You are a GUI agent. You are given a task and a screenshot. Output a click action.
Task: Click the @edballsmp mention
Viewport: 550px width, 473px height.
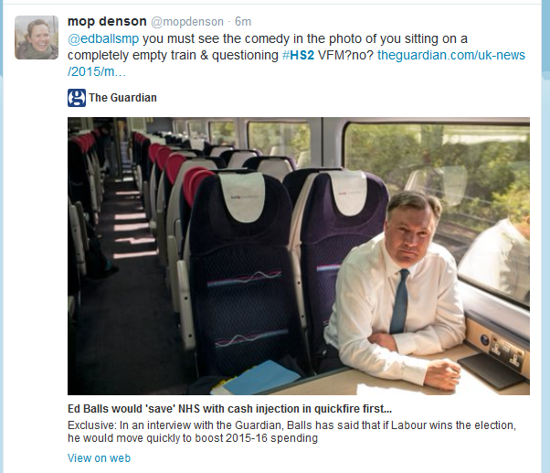102,38
